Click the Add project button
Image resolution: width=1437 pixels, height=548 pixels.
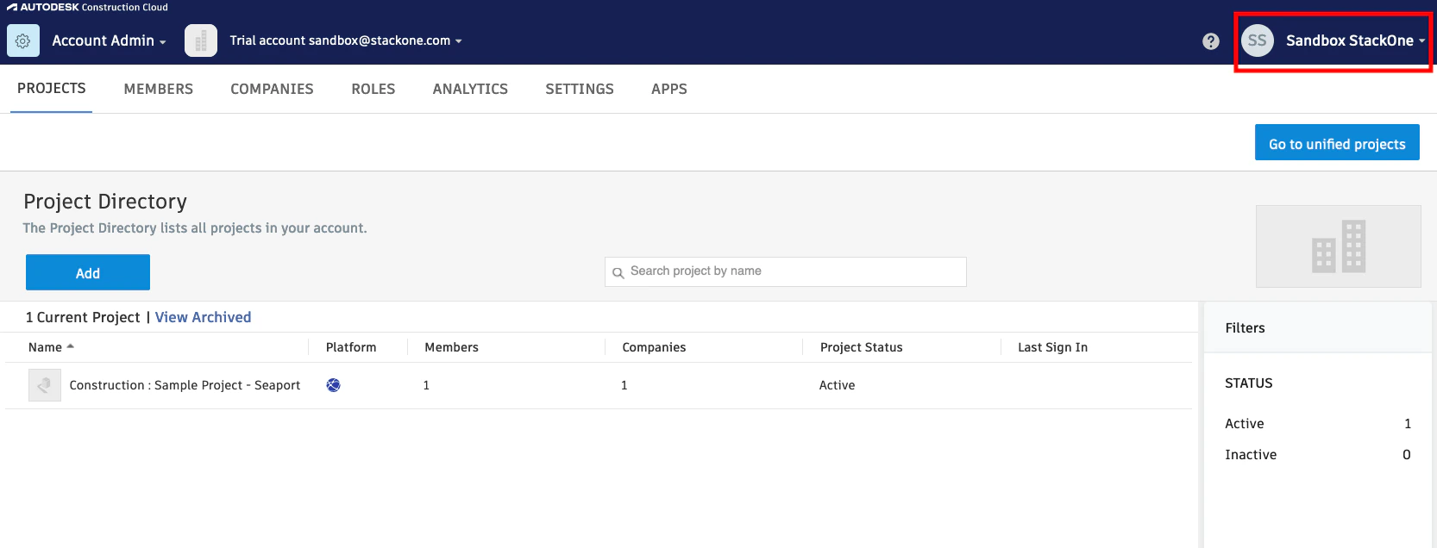pyautogui.click(x=88, y=272)
